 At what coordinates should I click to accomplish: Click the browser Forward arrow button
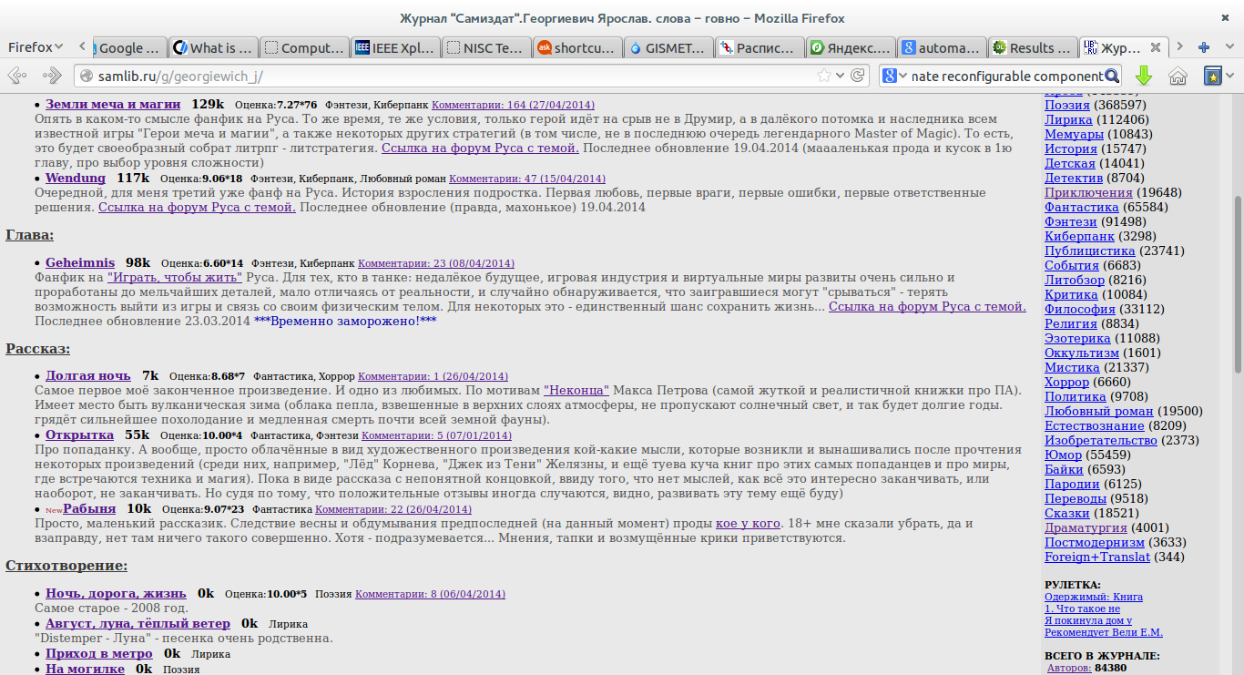[51, 76]
